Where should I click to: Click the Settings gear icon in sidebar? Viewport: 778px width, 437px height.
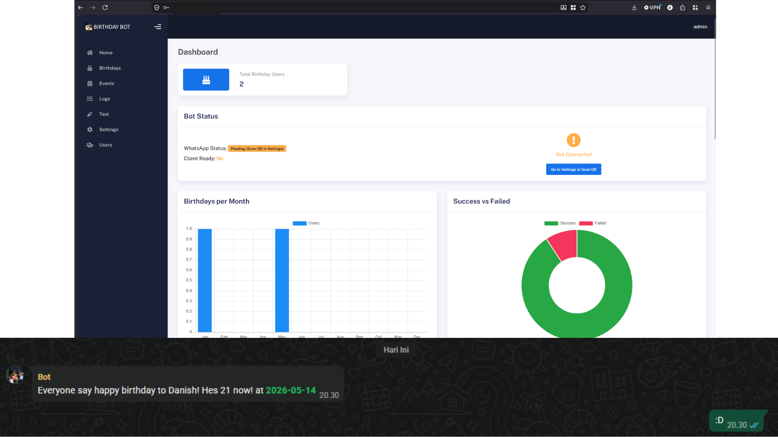(90, 129)
